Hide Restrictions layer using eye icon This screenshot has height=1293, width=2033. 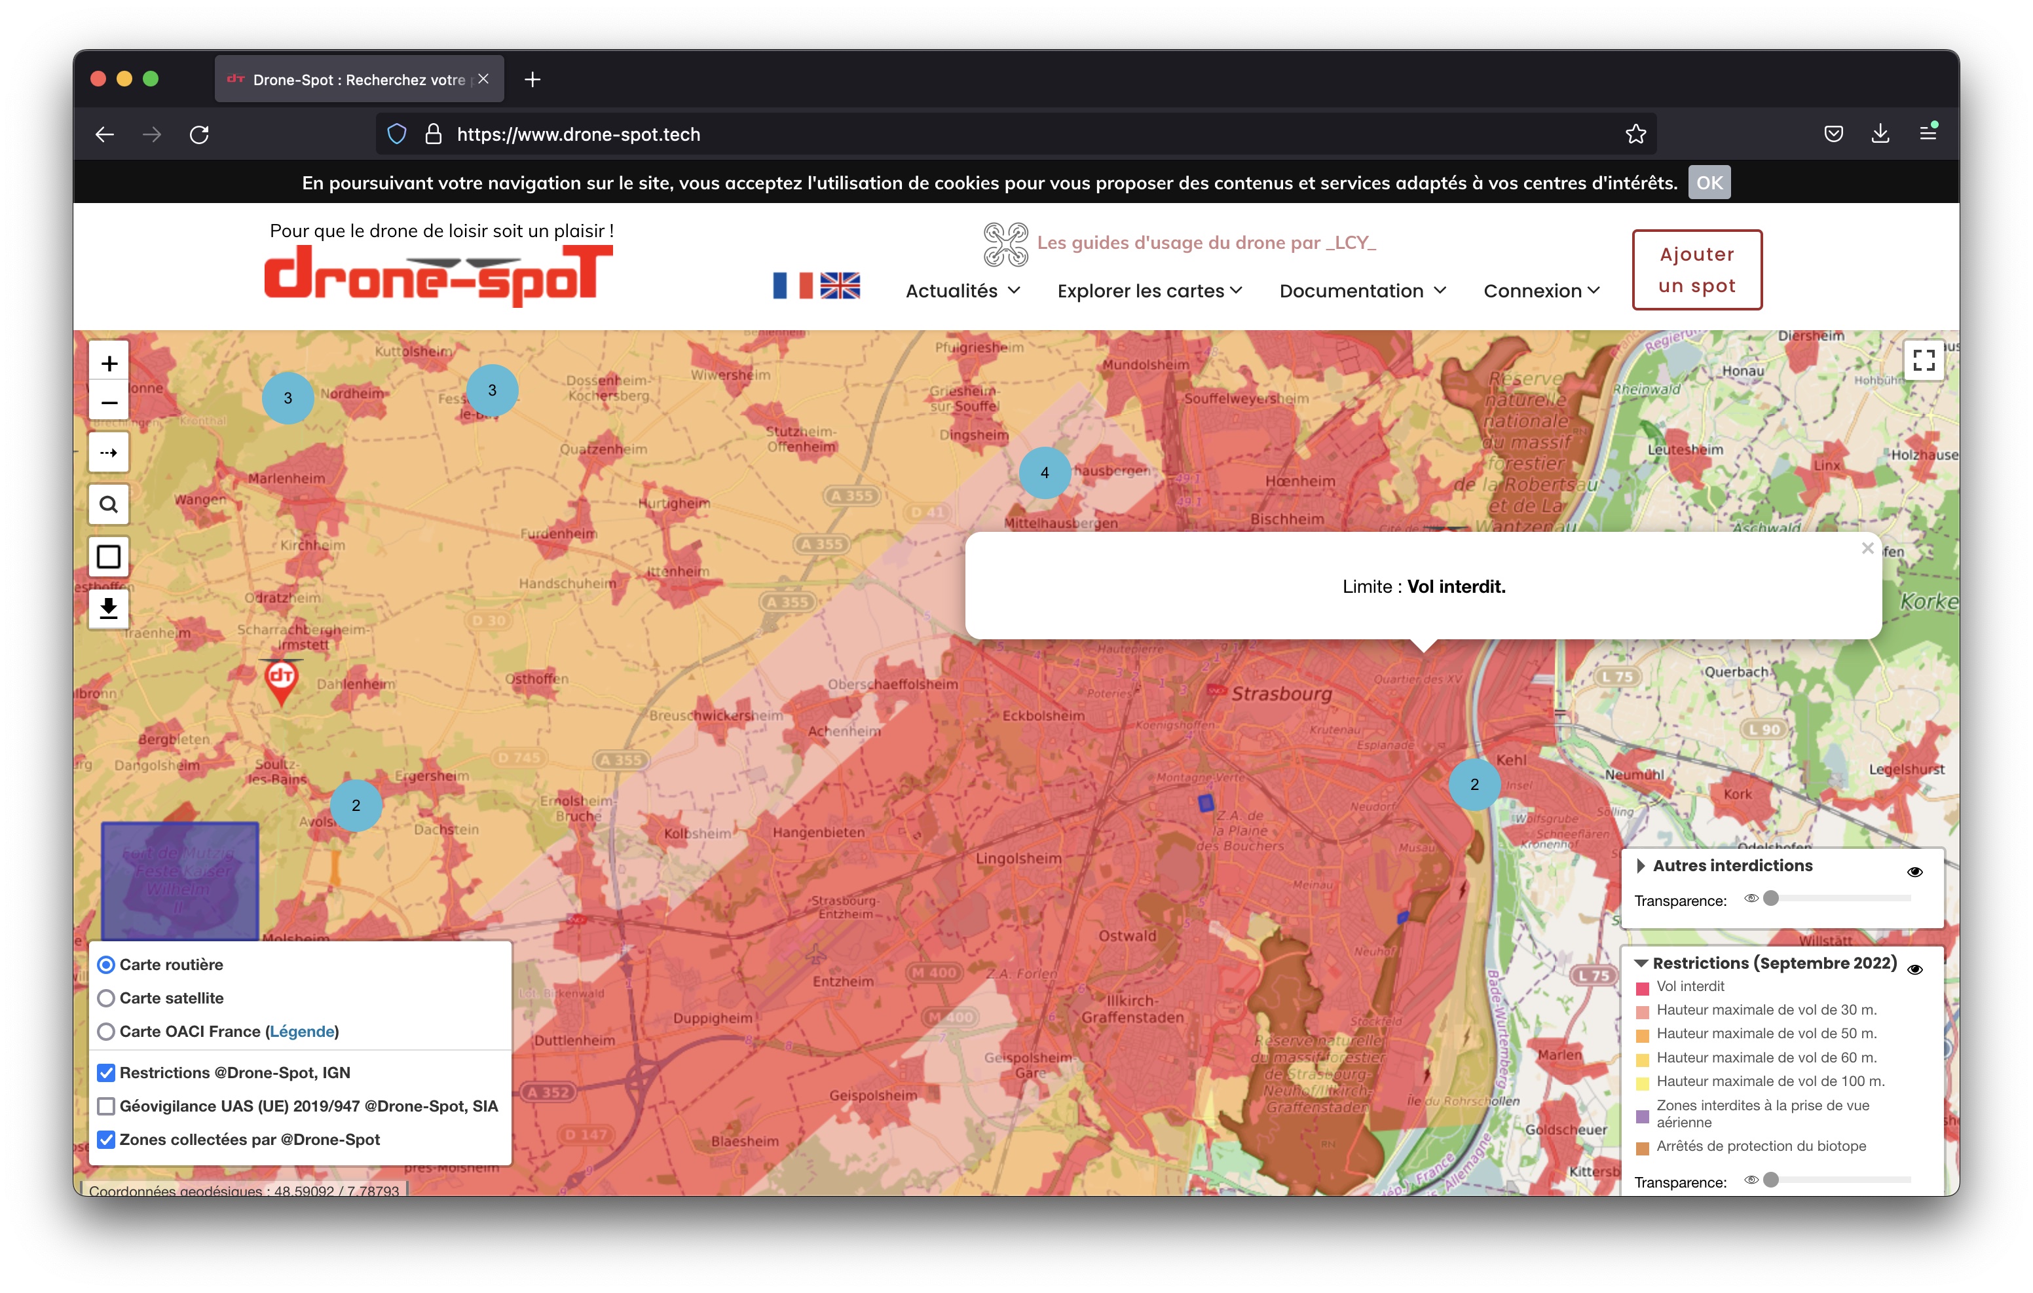tap(1915, 969)
